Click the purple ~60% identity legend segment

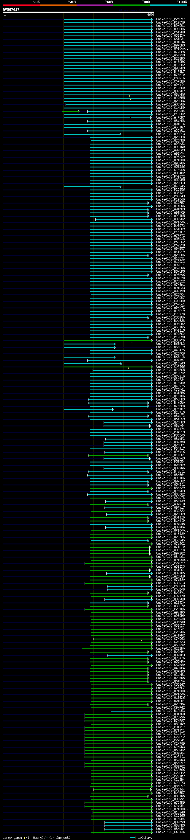point(95,5)
